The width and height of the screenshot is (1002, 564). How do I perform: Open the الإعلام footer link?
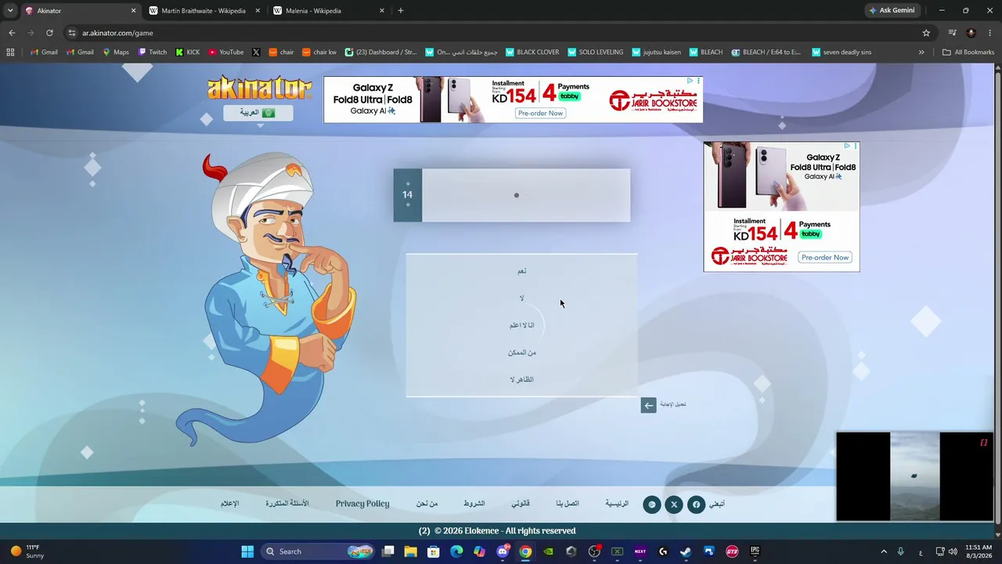pos(230,504)
